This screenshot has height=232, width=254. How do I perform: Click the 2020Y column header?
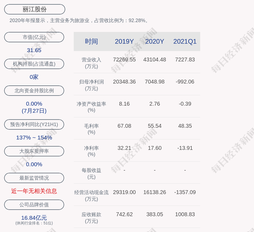tap(155, 41)
